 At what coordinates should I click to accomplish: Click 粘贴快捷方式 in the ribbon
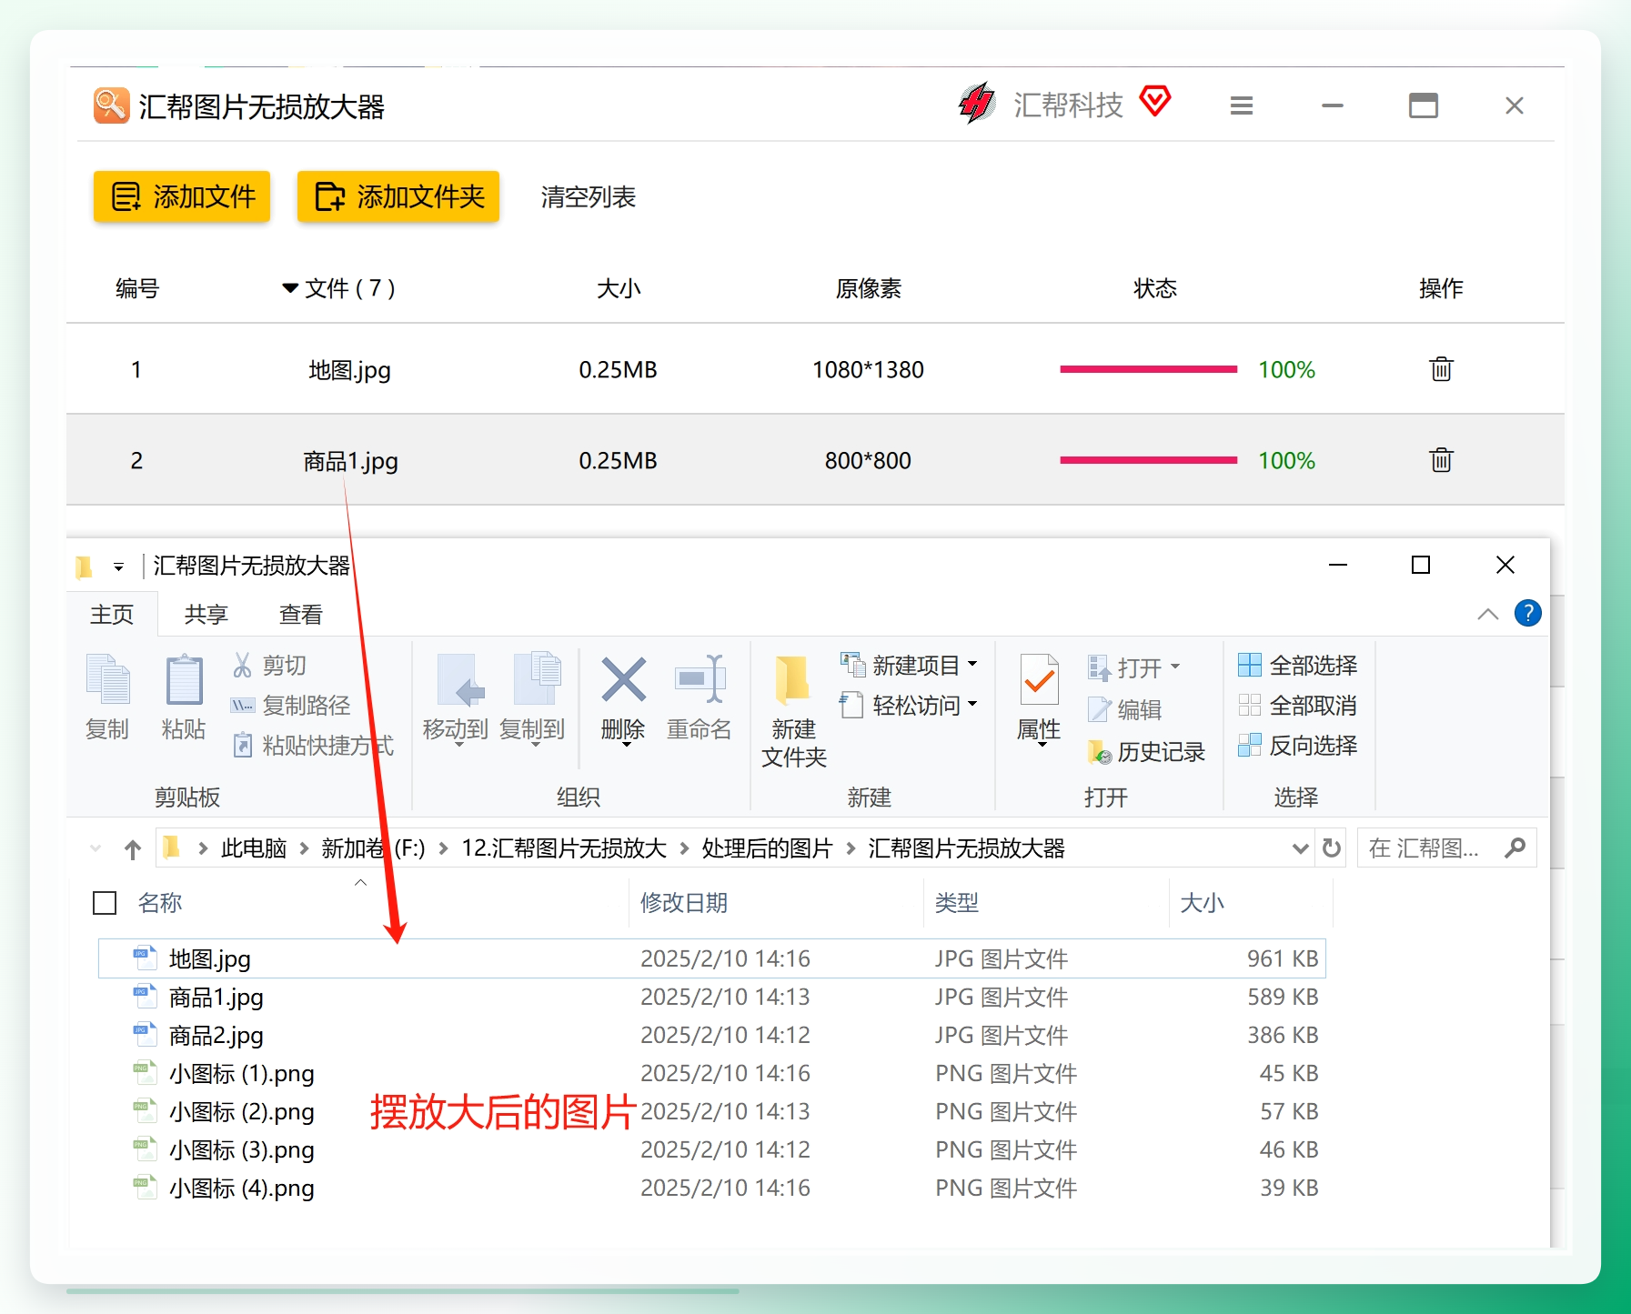coord(313,746)
